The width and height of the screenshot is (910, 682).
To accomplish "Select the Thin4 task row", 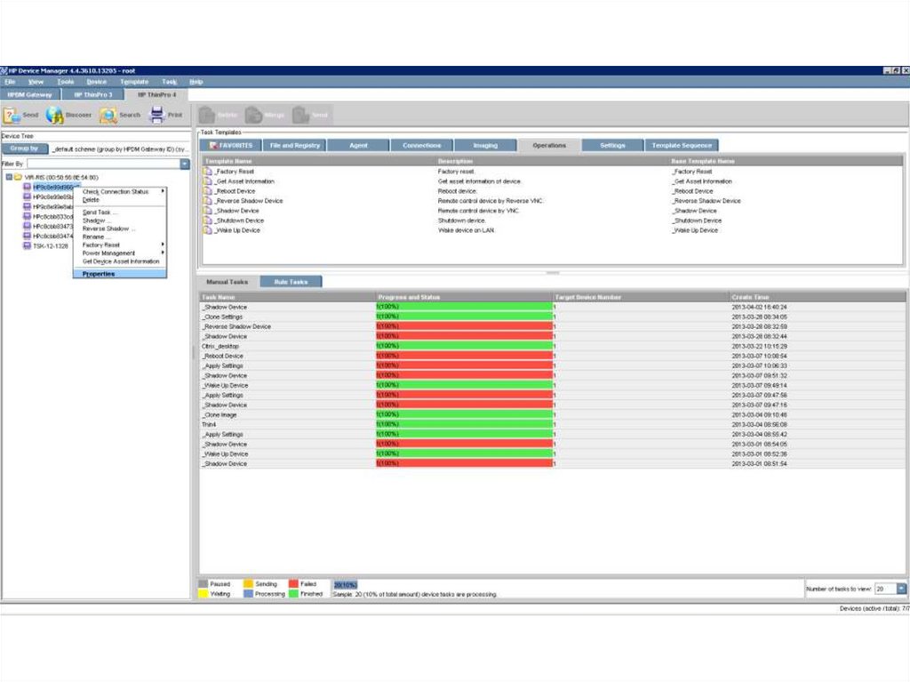I will [552, 425].
